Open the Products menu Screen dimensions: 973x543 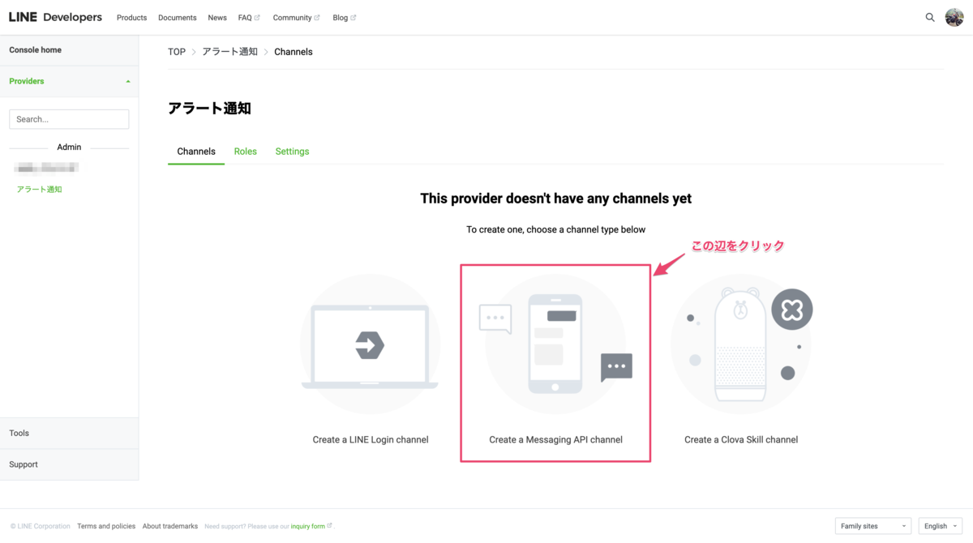click(x=131, y=18)
